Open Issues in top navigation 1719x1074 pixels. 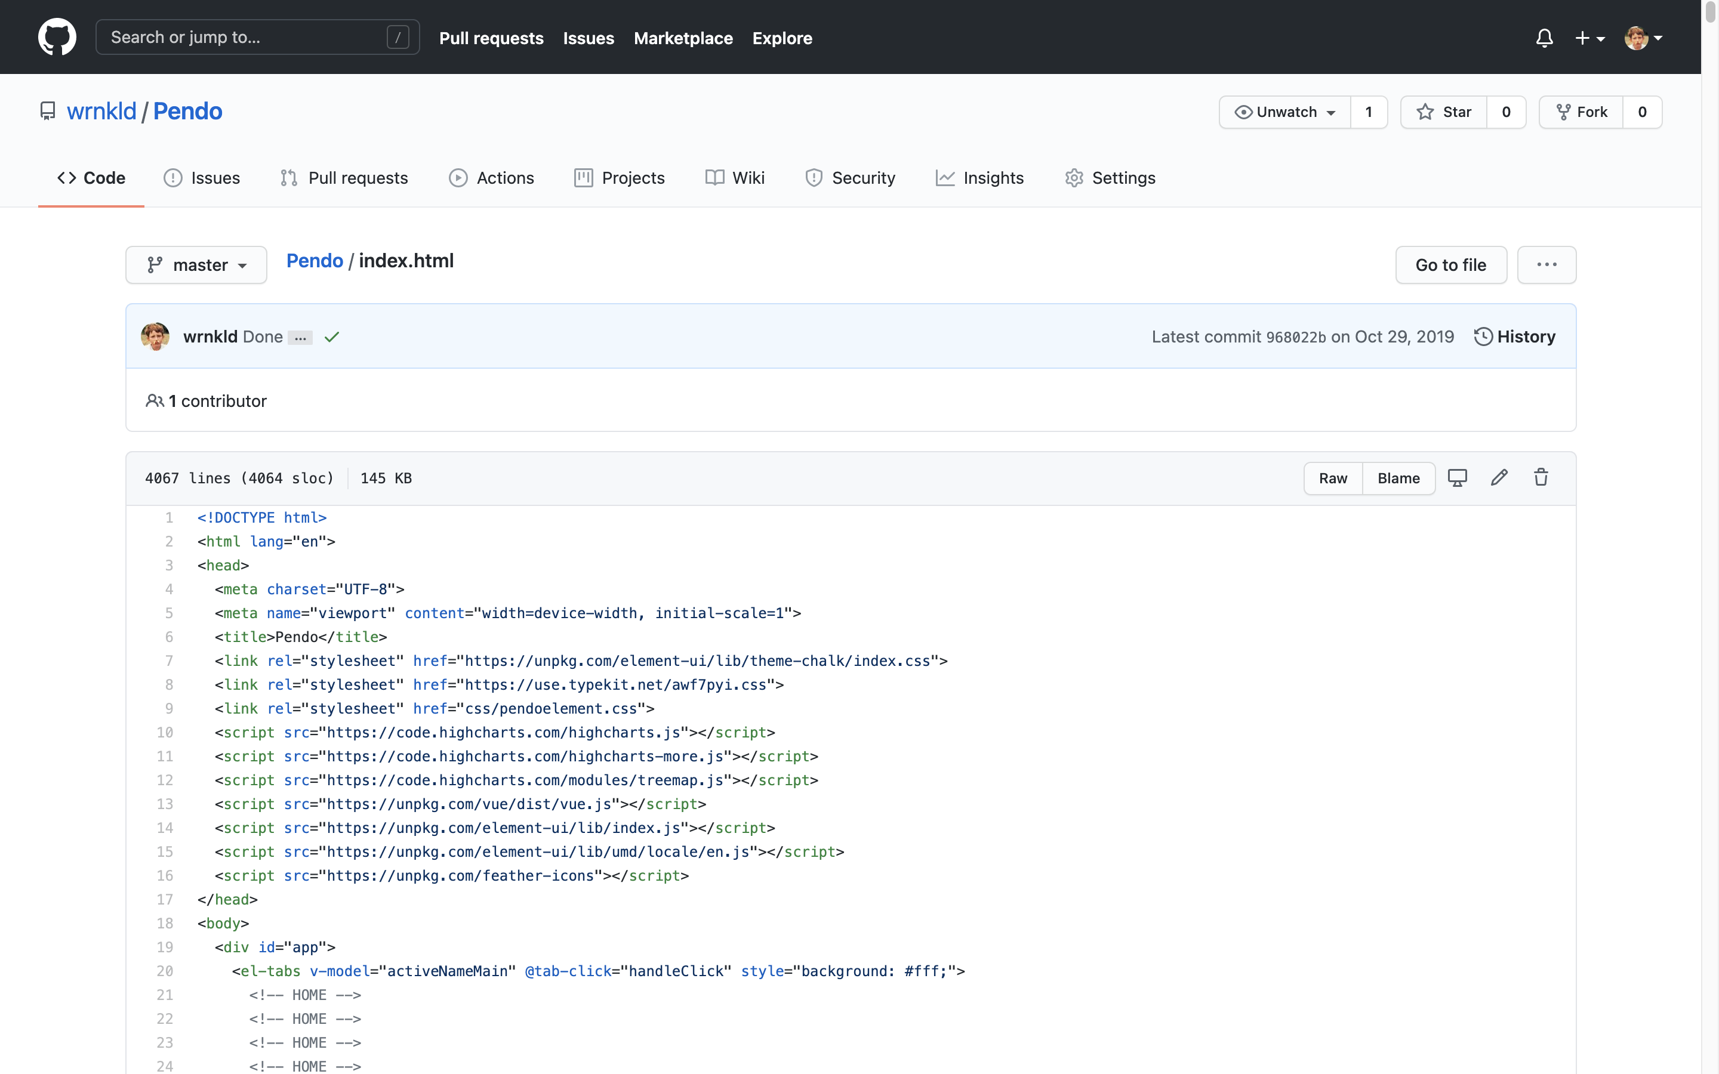point(589,38)
